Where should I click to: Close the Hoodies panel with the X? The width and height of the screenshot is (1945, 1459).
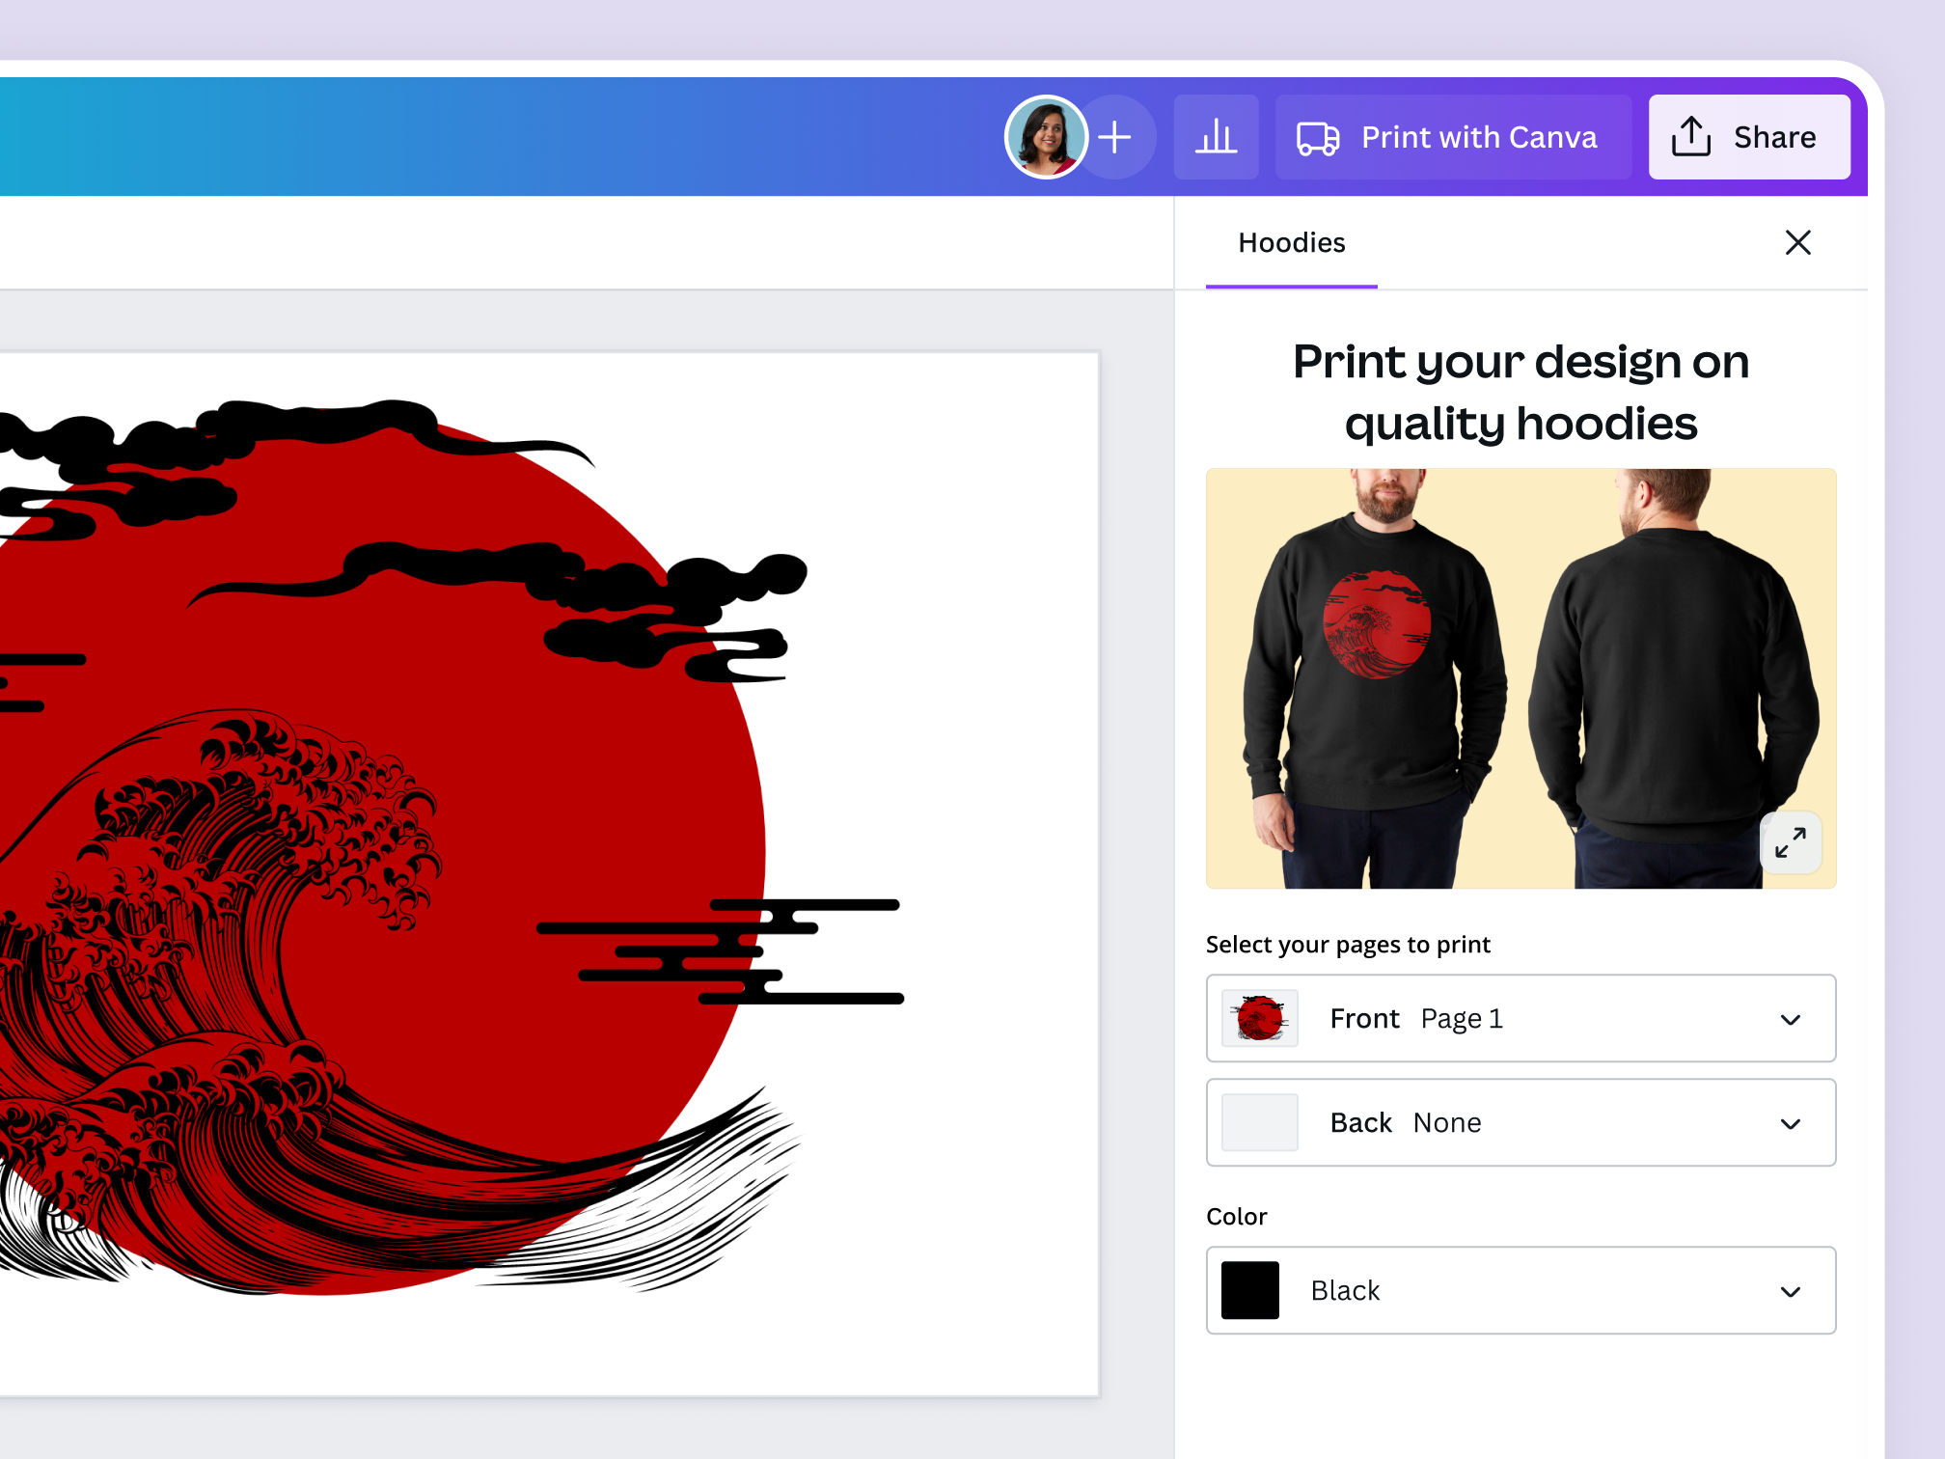click(x=1797, y=242)
